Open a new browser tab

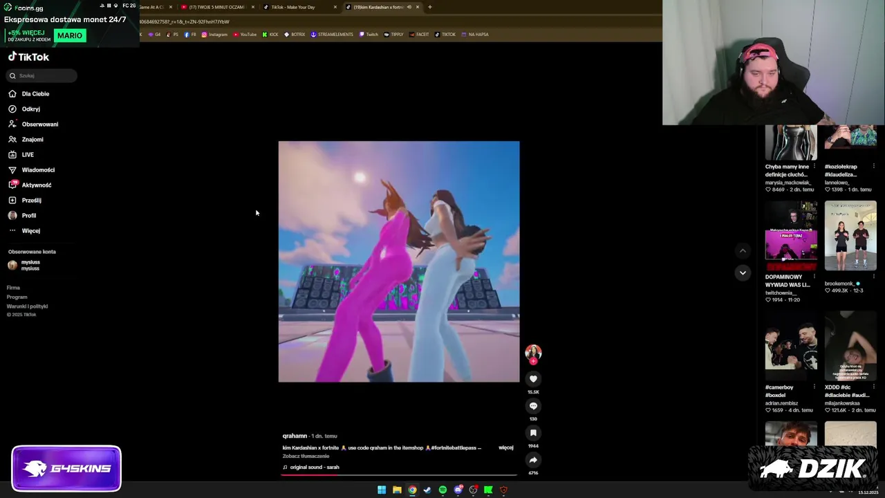pos(429,7)
